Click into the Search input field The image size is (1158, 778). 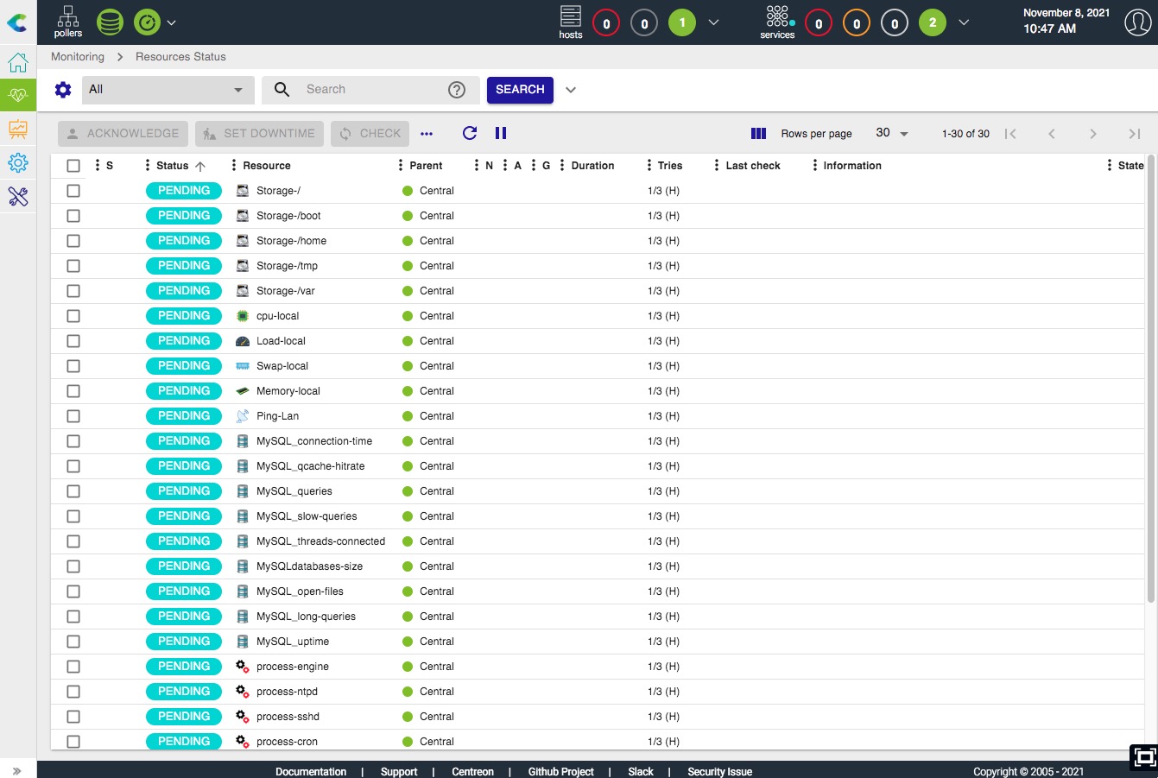tap(371, 90)
